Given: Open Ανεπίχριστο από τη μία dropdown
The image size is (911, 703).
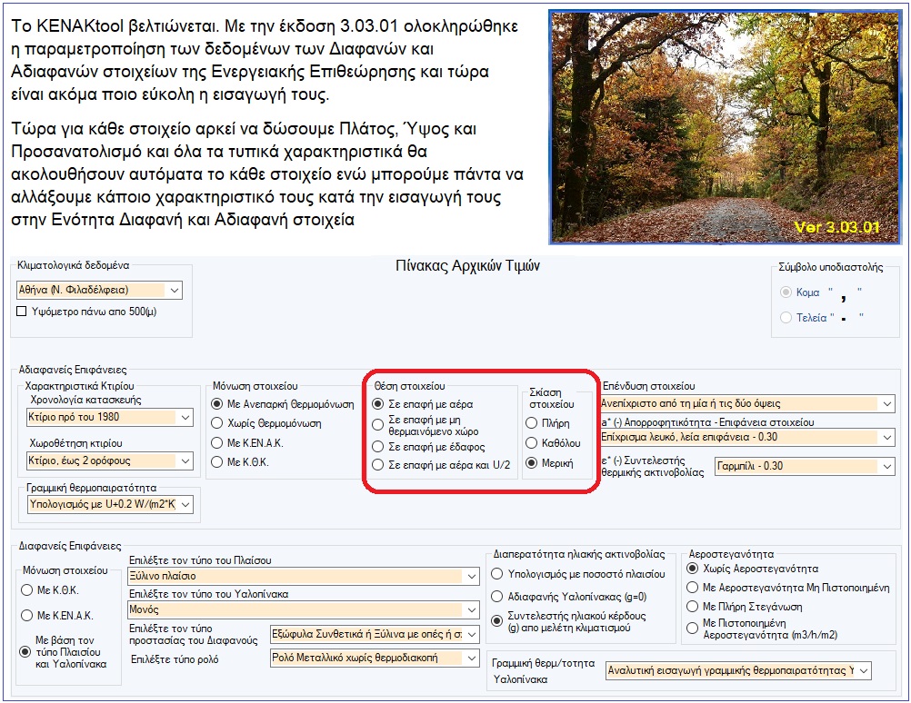Looking at the screenshot, I should click(747, 403).
